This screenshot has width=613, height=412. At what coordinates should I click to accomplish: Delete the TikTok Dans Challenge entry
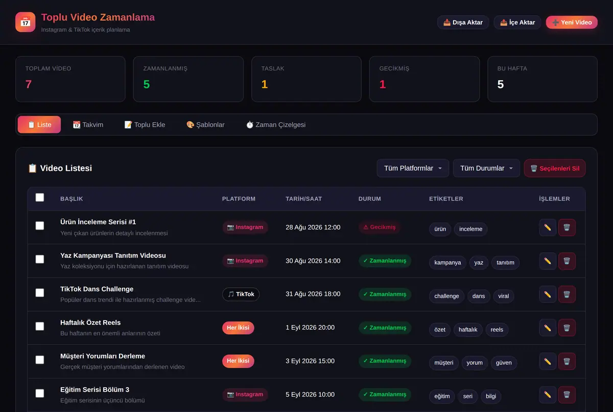click(567, 294)
